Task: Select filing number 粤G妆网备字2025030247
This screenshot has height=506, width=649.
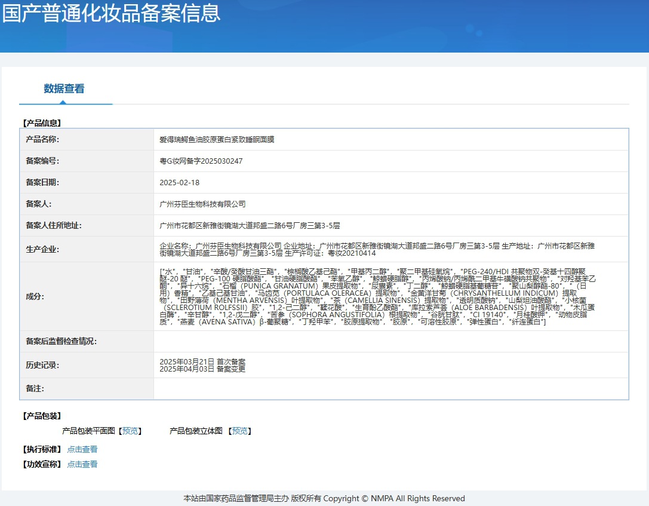Action: point(201,161)
